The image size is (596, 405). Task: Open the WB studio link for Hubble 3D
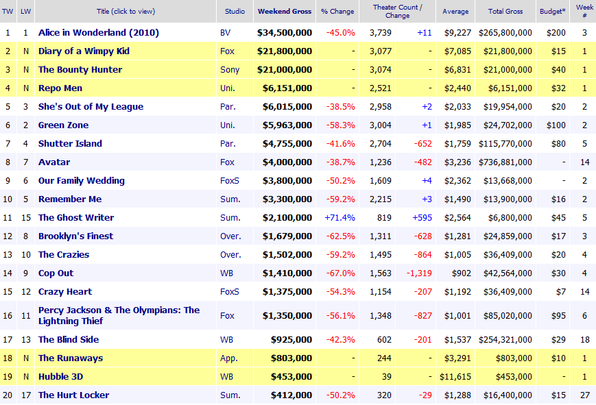[x=226, y=377]
